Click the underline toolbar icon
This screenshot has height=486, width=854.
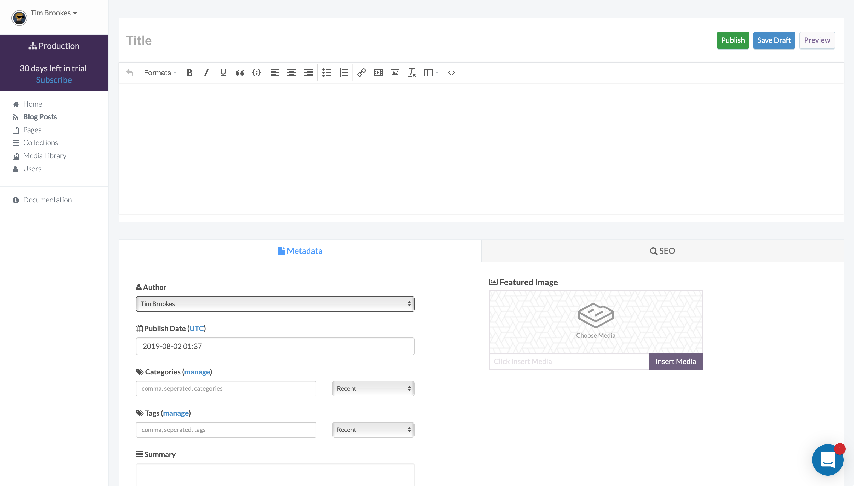[223, 72]
